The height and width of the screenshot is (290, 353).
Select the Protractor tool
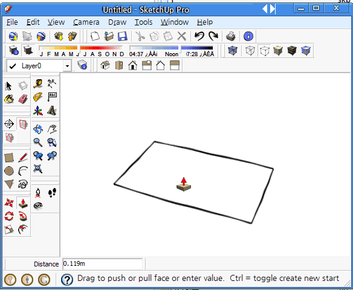tap(38, 97)
